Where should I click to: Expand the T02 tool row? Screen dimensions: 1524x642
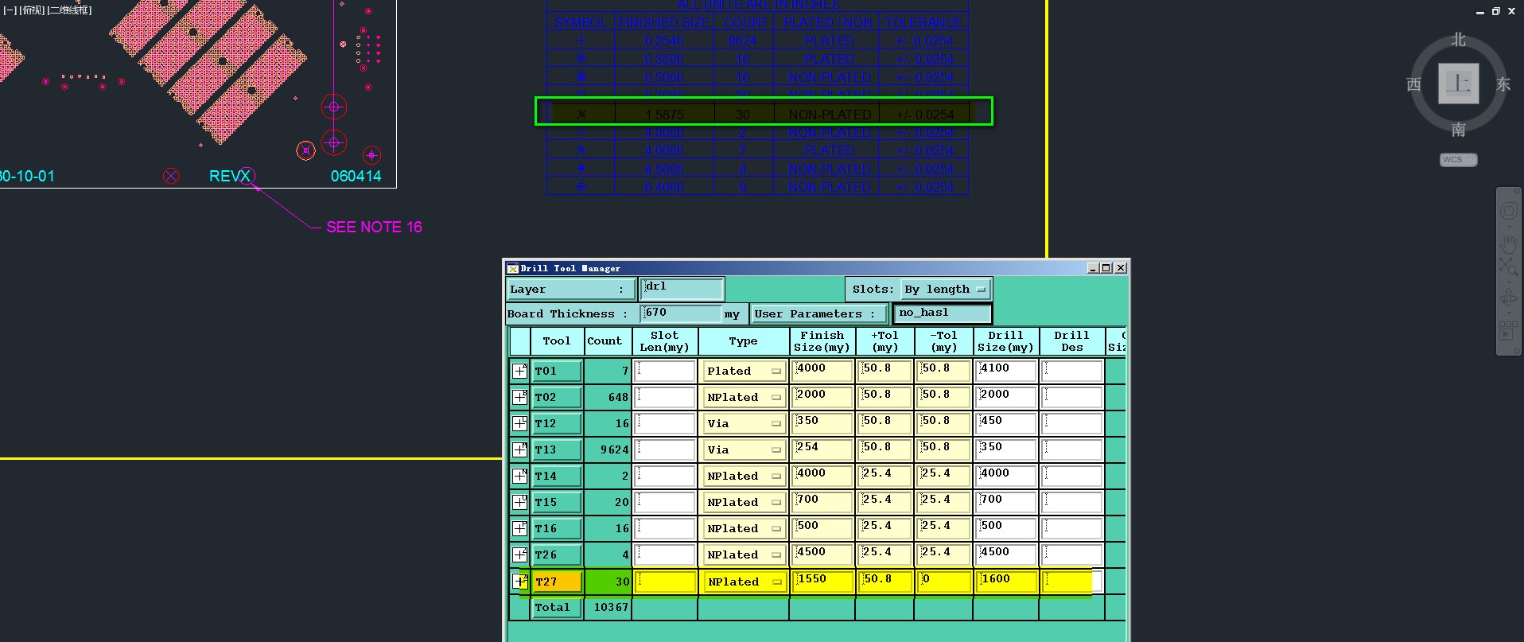[x=519, y=397]
